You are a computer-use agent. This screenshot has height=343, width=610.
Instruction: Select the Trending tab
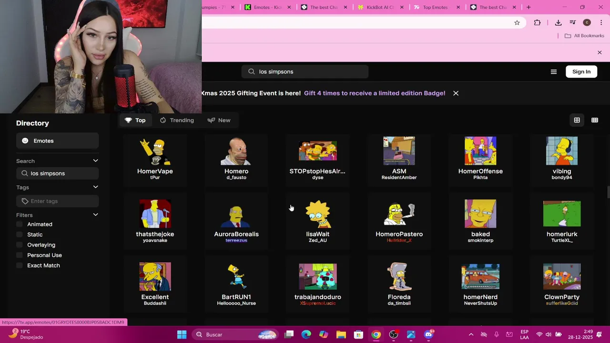click(x=177, y=120)
